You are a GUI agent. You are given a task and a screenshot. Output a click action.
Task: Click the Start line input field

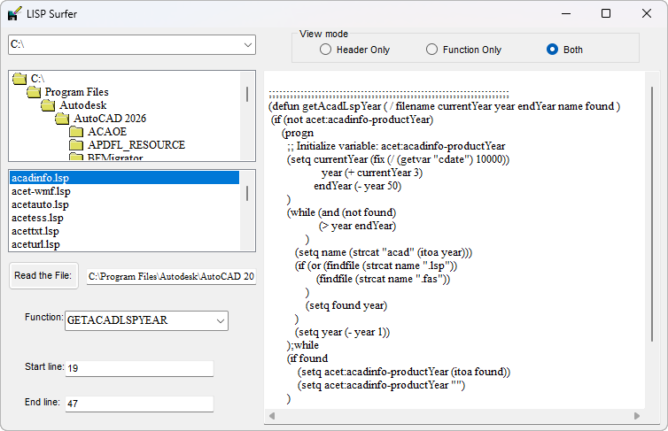[x=139, y=368]
